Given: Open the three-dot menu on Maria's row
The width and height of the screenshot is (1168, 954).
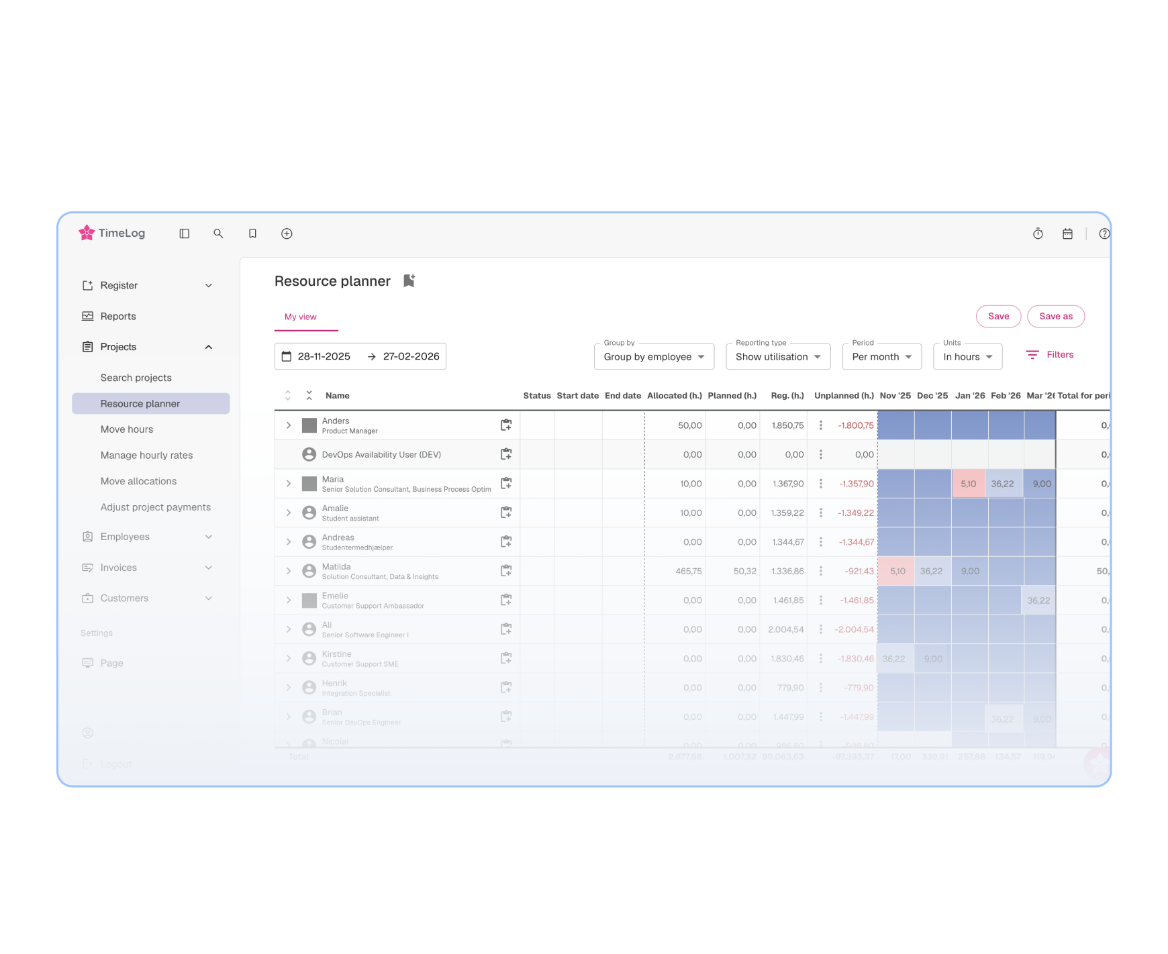Looking at the screenshot, I should pos(820,483).
